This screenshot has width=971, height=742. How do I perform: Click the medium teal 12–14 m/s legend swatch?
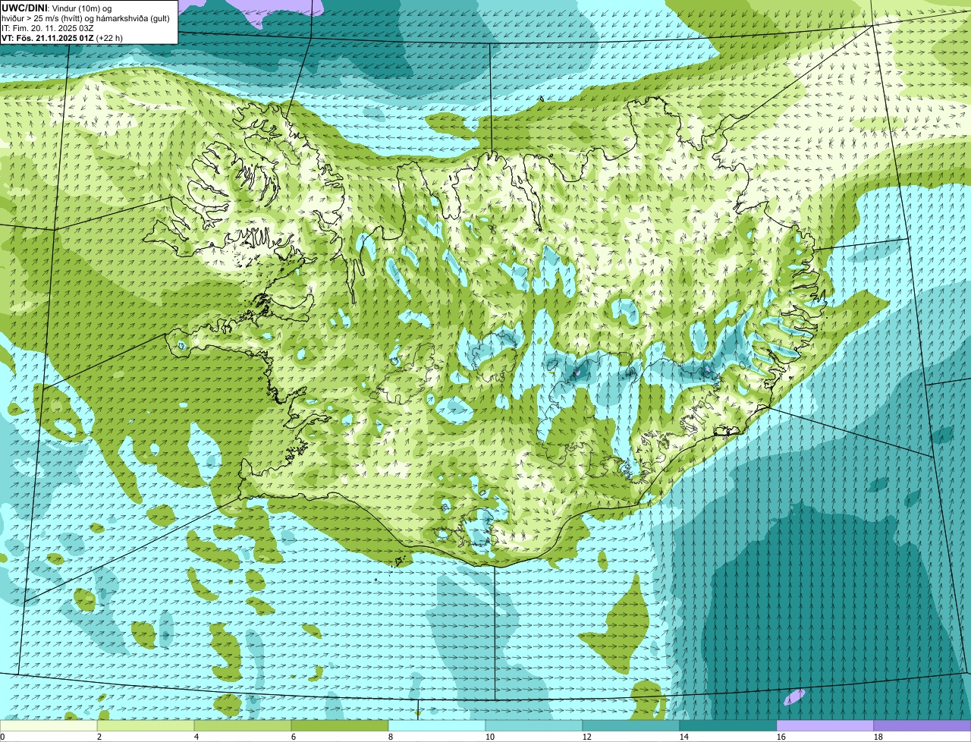click(x=631, y=726)
